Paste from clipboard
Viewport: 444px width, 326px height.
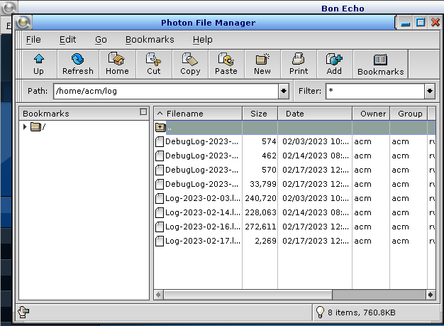point(226,64)
